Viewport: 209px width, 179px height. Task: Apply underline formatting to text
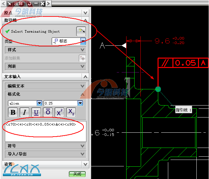click(36, 112)
